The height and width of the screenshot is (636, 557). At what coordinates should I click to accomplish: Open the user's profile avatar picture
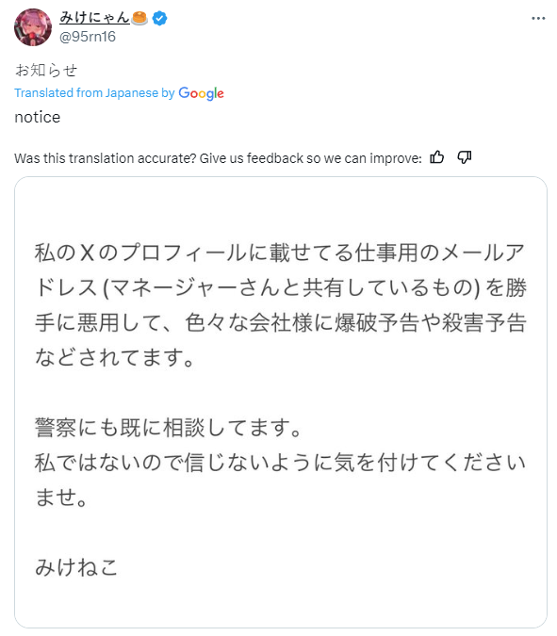tap(33, 27)
